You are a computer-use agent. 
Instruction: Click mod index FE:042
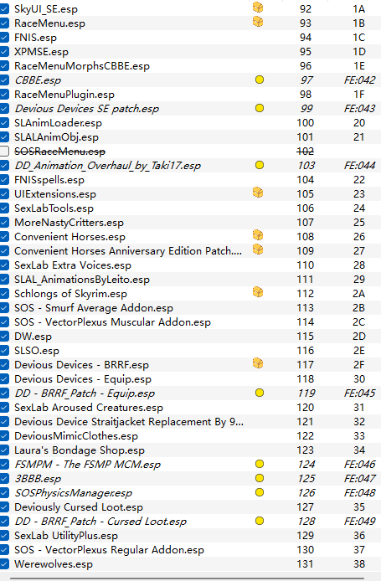coord(359,80)
